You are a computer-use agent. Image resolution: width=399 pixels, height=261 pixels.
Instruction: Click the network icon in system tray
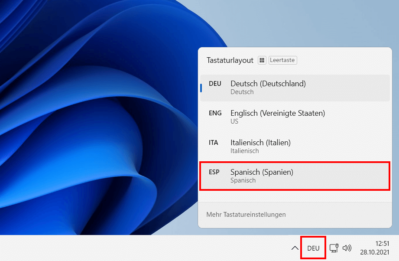334,248
